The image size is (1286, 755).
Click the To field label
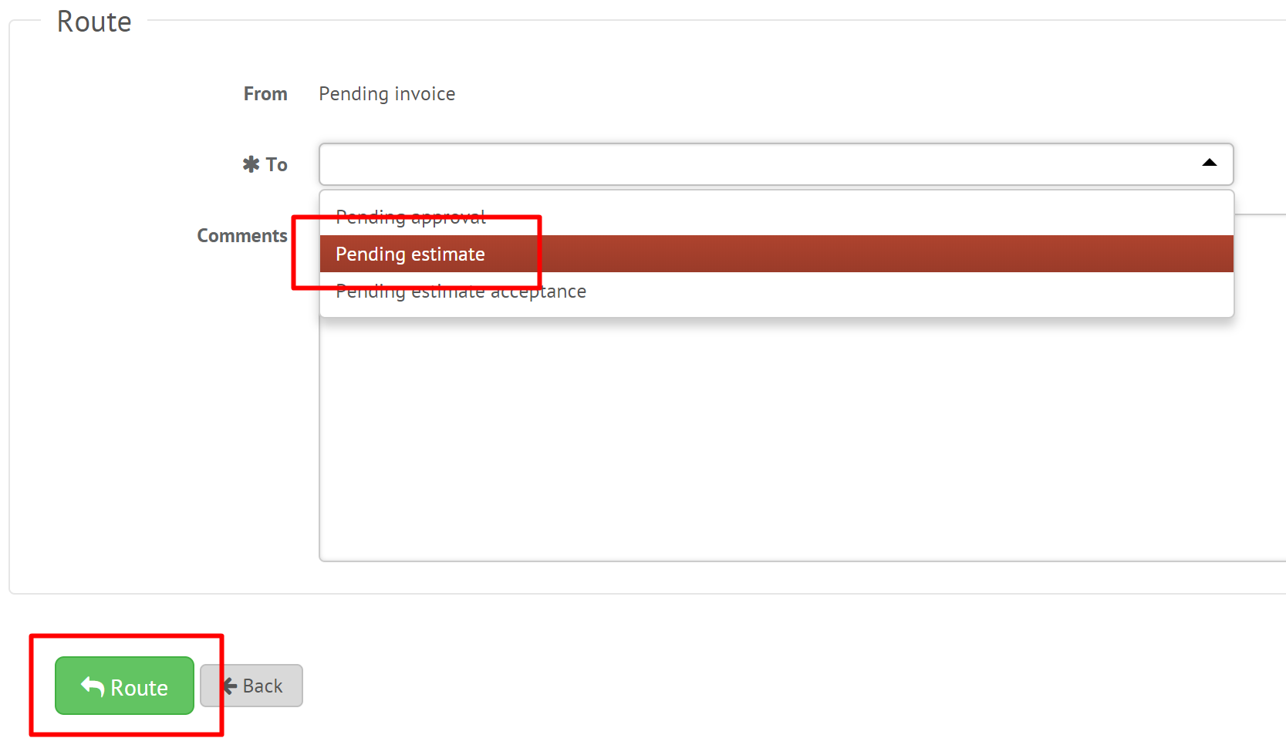click(276, 164)
